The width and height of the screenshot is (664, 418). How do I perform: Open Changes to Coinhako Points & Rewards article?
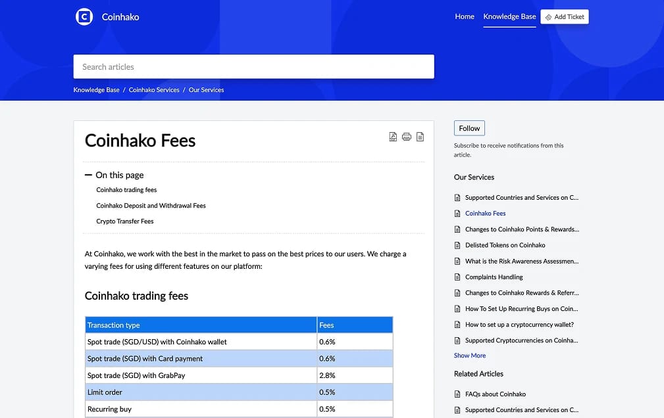(x=522, y=229)
